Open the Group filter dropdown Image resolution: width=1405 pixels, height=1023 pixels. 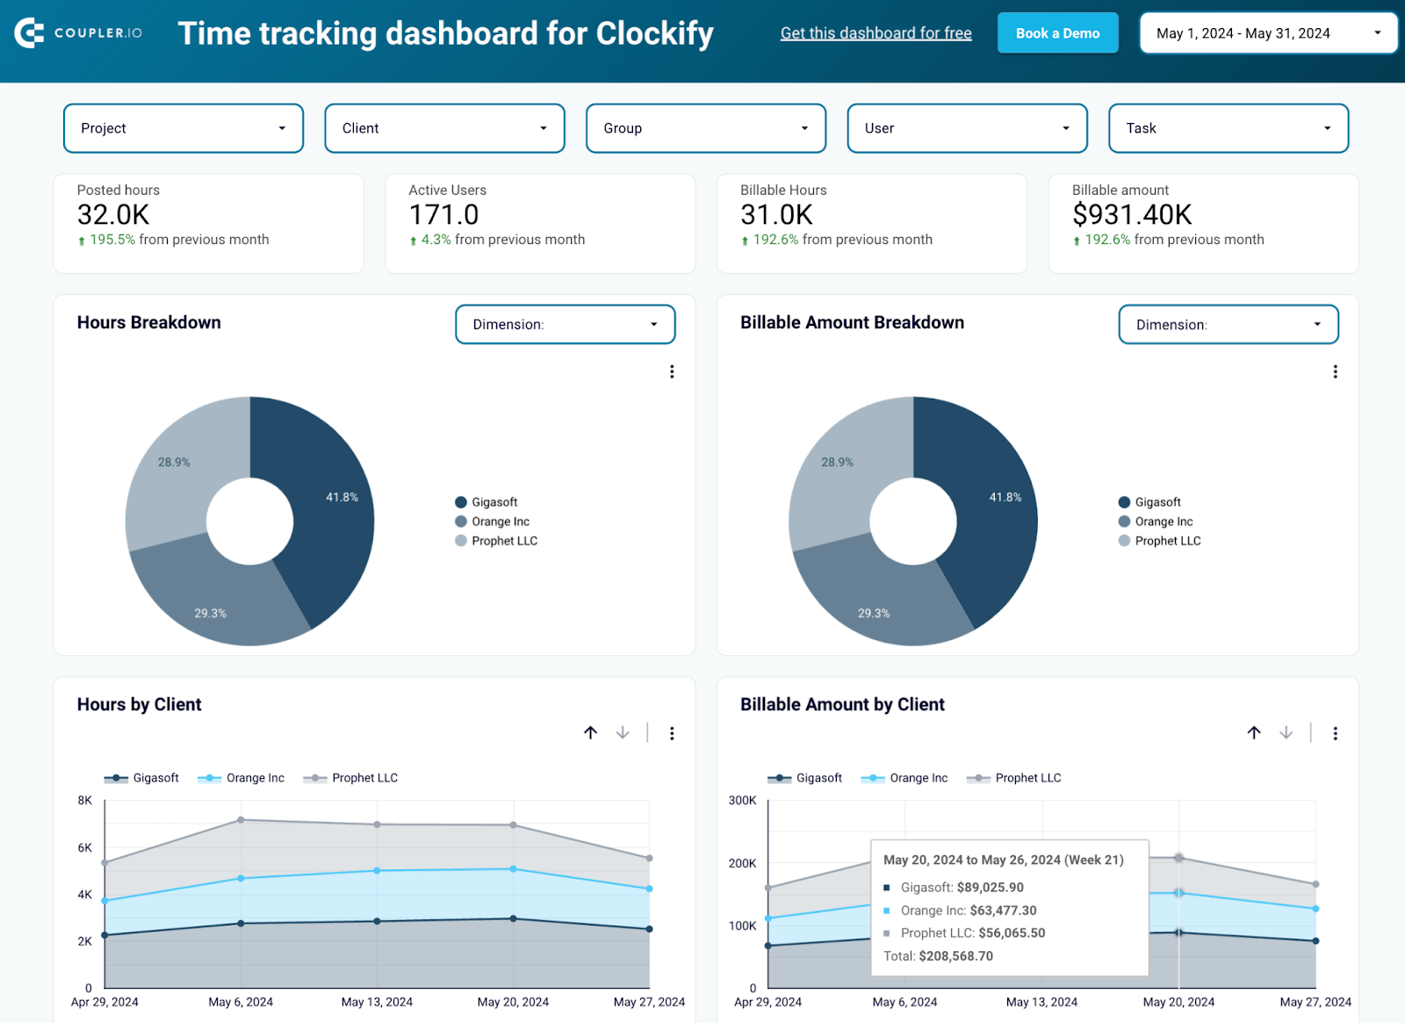pos(706,128)
